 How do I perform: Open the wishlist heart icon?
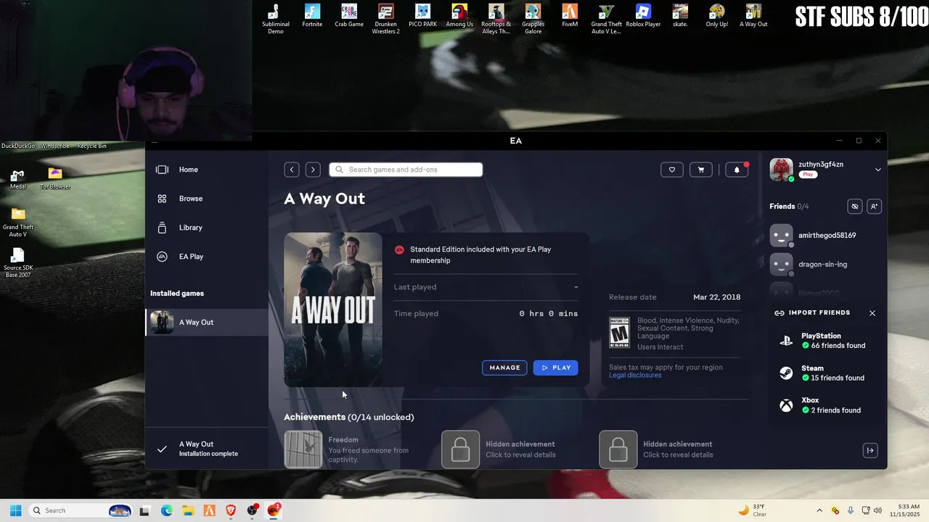pos(672,170)
